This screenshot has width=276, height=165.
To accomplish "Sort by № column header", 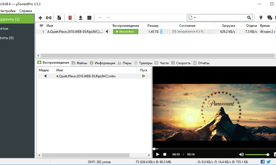I will click(41, 26).
